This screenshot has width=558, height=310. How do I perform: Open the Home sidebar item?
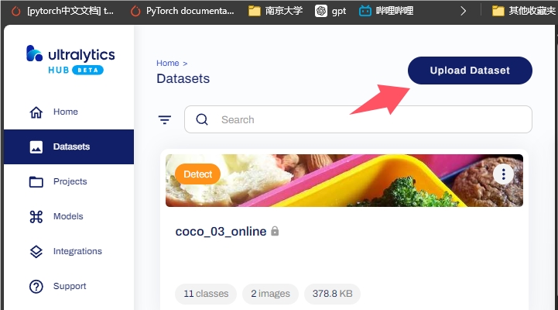[65, 112]
